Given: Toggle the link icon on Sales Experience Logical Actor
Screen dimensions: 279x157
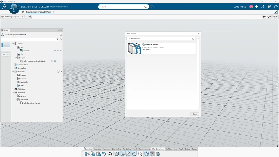Looking at the screenshot, I should coord(52,61).
